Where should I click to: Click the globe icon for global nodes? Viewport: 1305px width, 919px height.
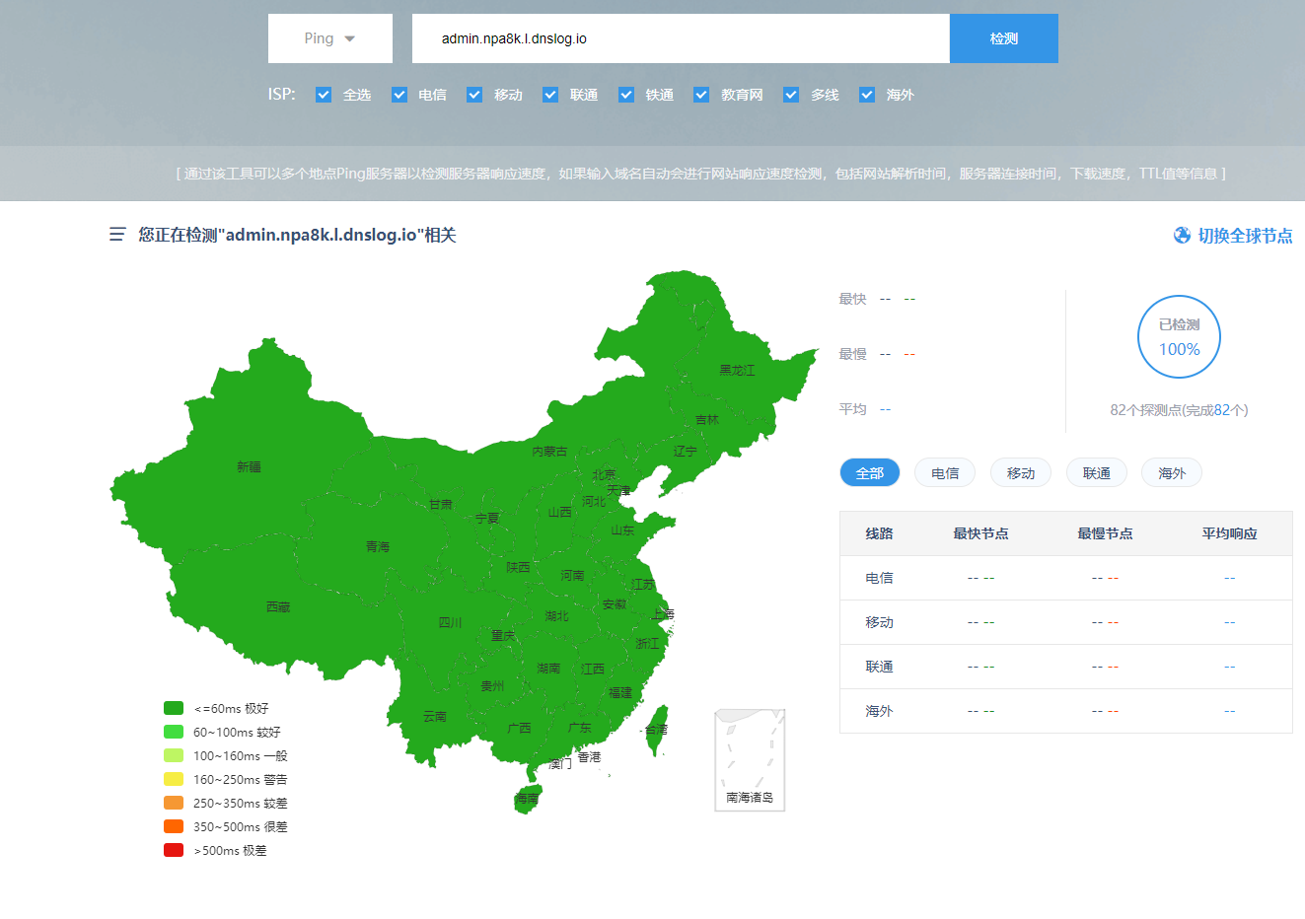point(1182,236)
